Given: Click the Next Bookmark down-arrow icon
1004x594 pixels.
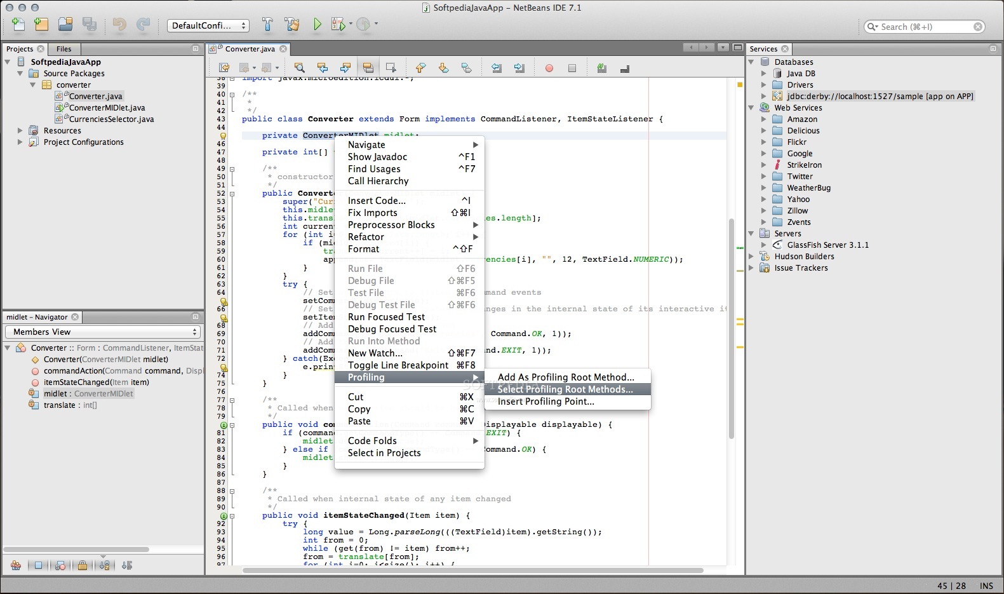Looking at the screenshot, I should coord(443,67).
